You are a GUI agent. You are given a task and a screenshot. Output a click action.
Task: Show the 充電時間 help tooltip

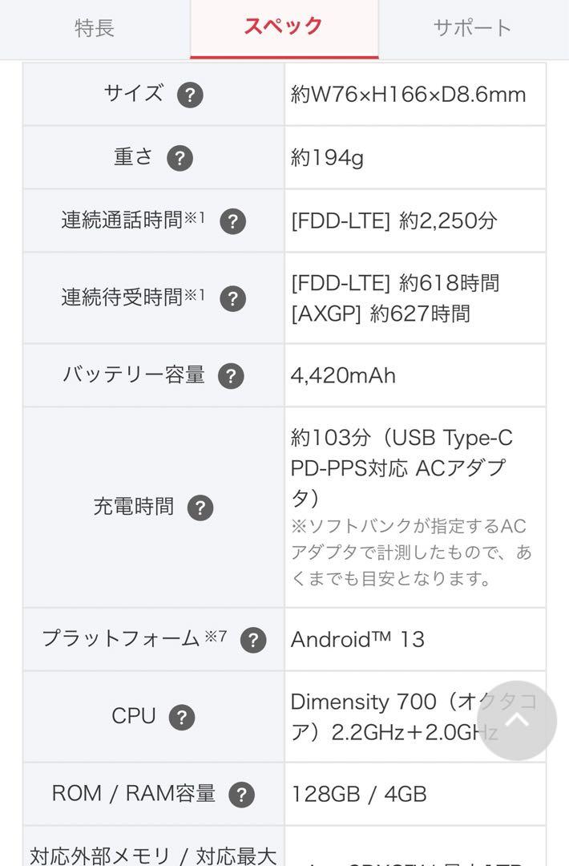pos(200,508)
